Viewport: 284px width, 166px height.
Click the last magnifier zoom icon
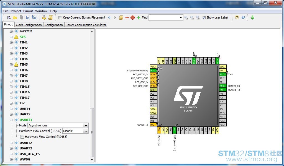tap(198, 17)
